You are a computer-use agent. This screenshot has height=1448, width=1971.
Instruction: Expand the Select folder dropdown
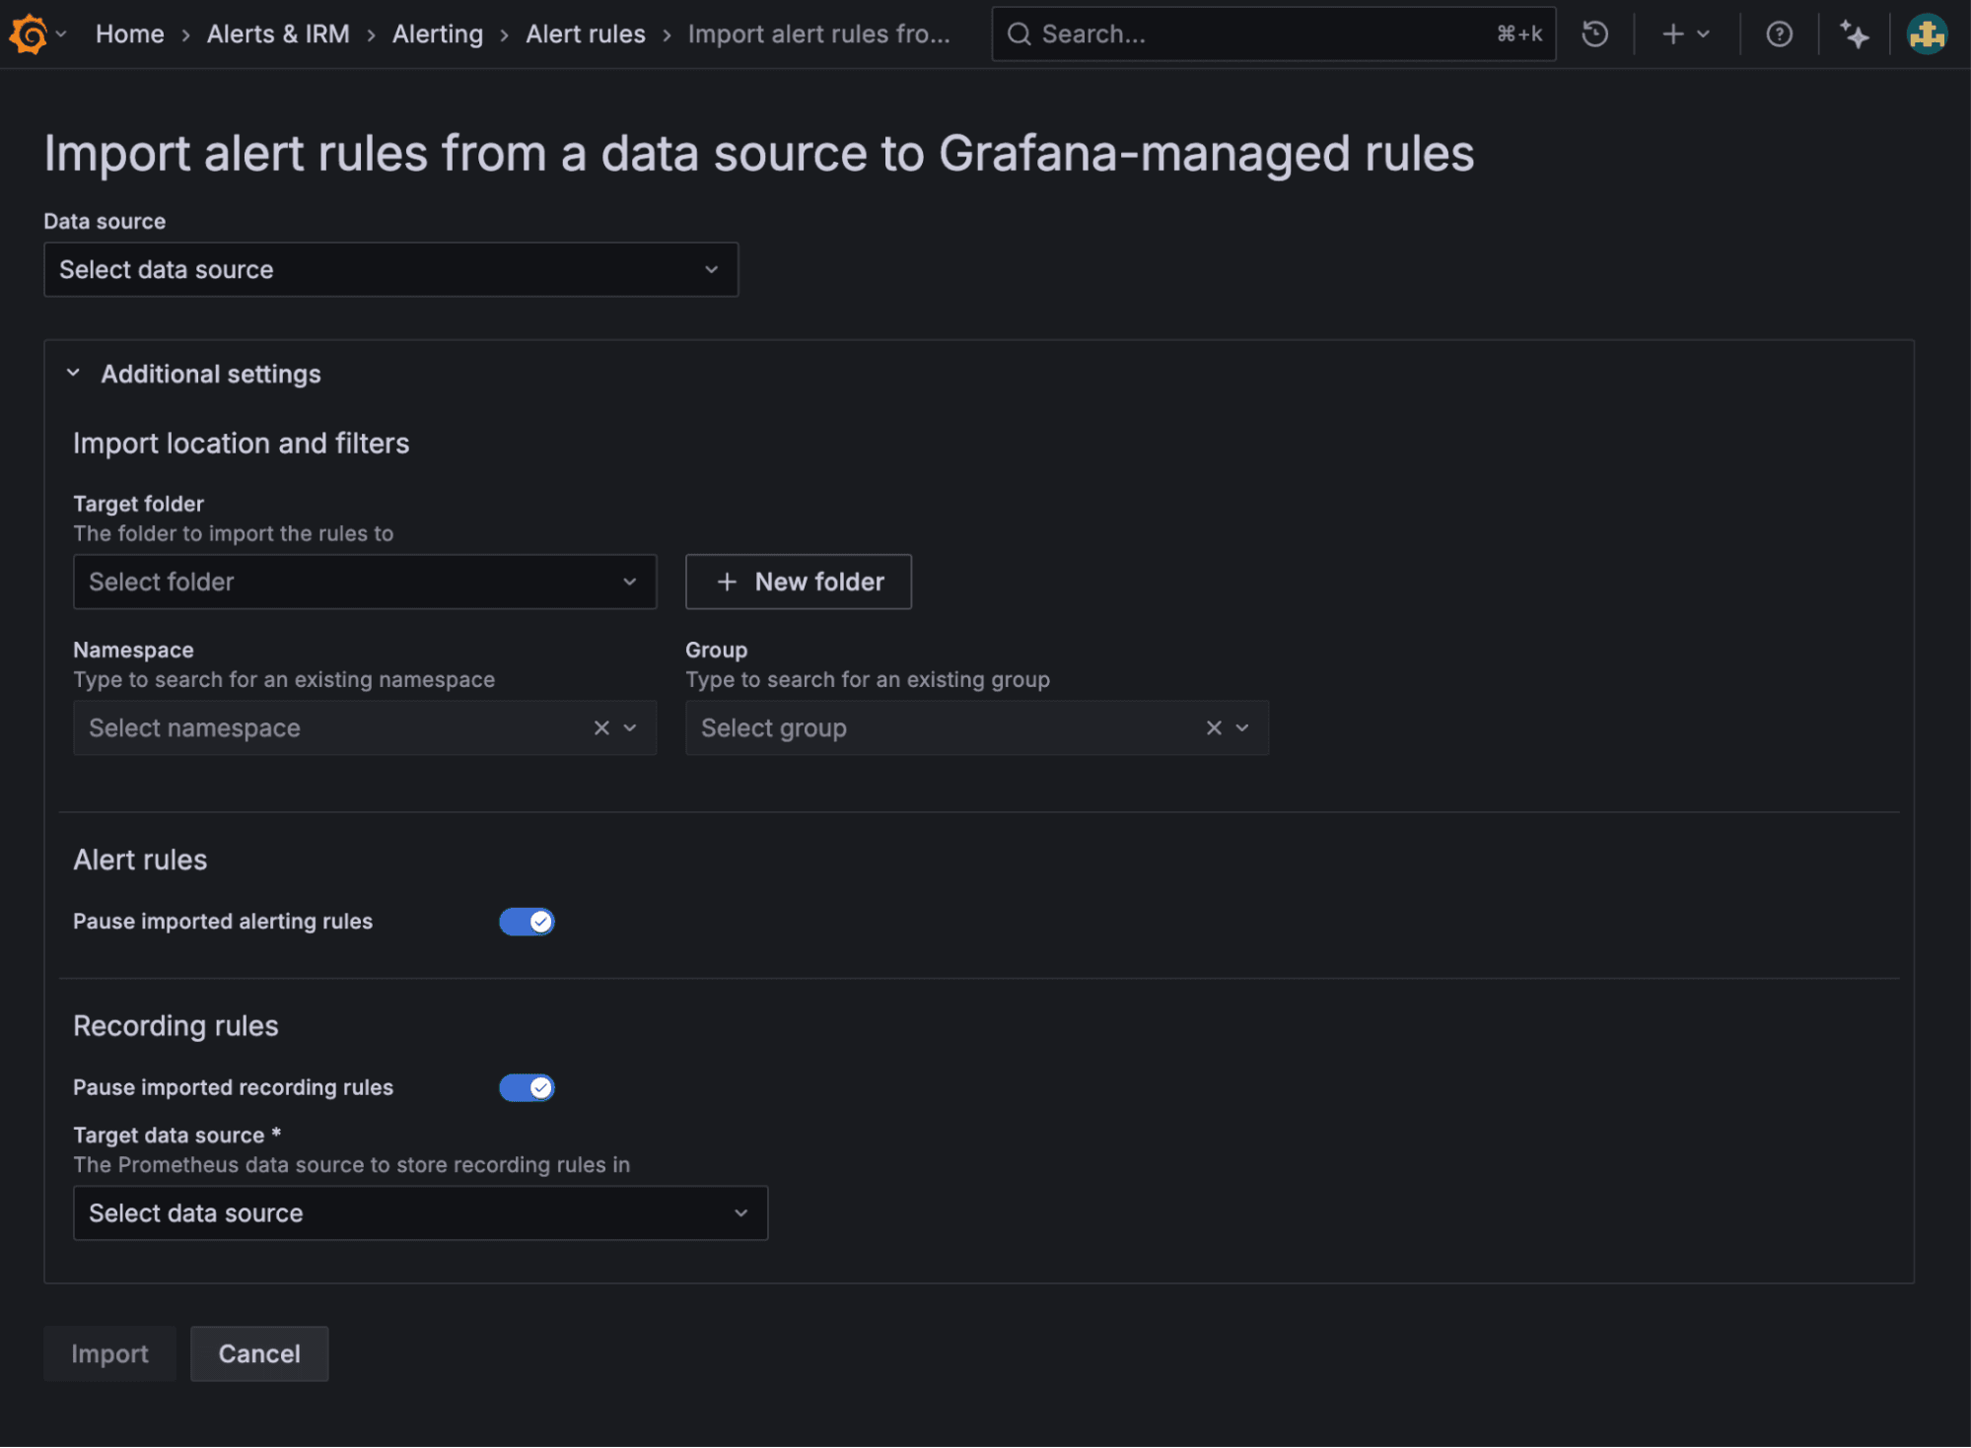pyautogui.click(x=364, y=582)
